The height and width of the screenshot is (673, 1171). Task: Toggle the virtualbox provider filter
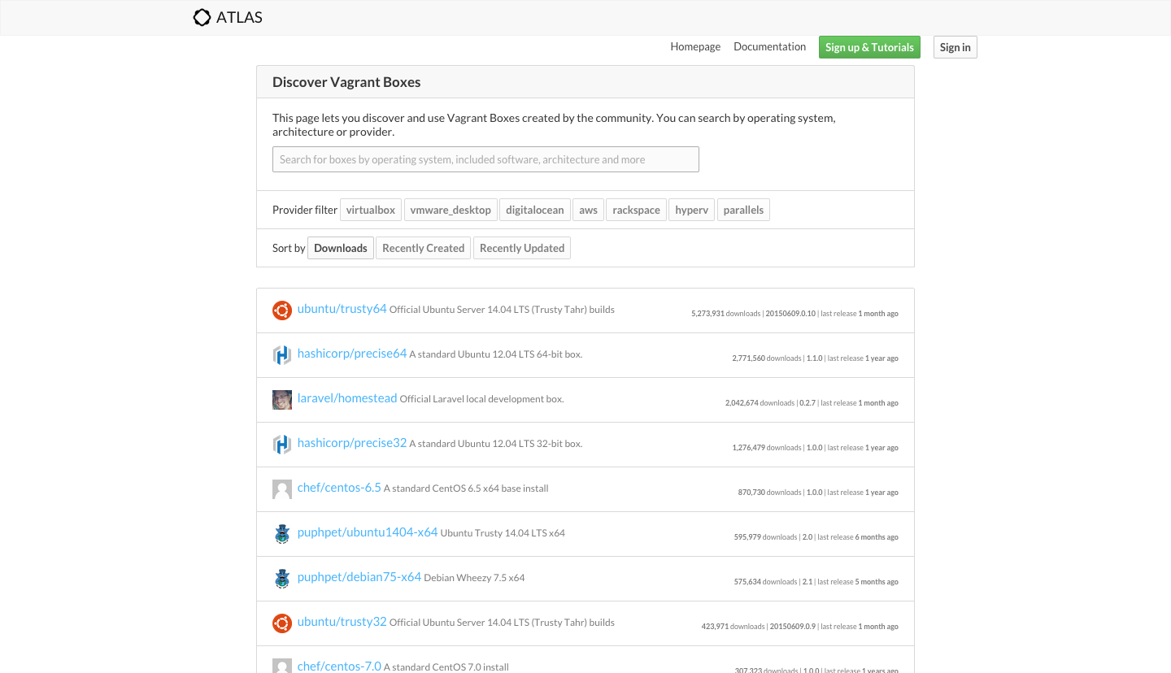(371, 210)
